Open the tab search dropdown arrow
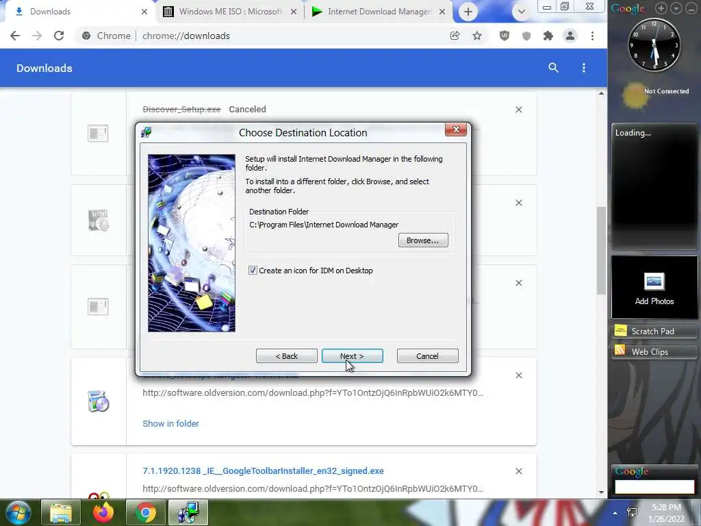701x526 pixels. click(521, 12)
